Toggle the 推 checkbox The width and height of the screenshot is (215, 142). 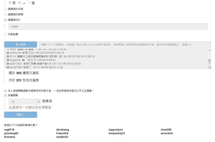10,3
